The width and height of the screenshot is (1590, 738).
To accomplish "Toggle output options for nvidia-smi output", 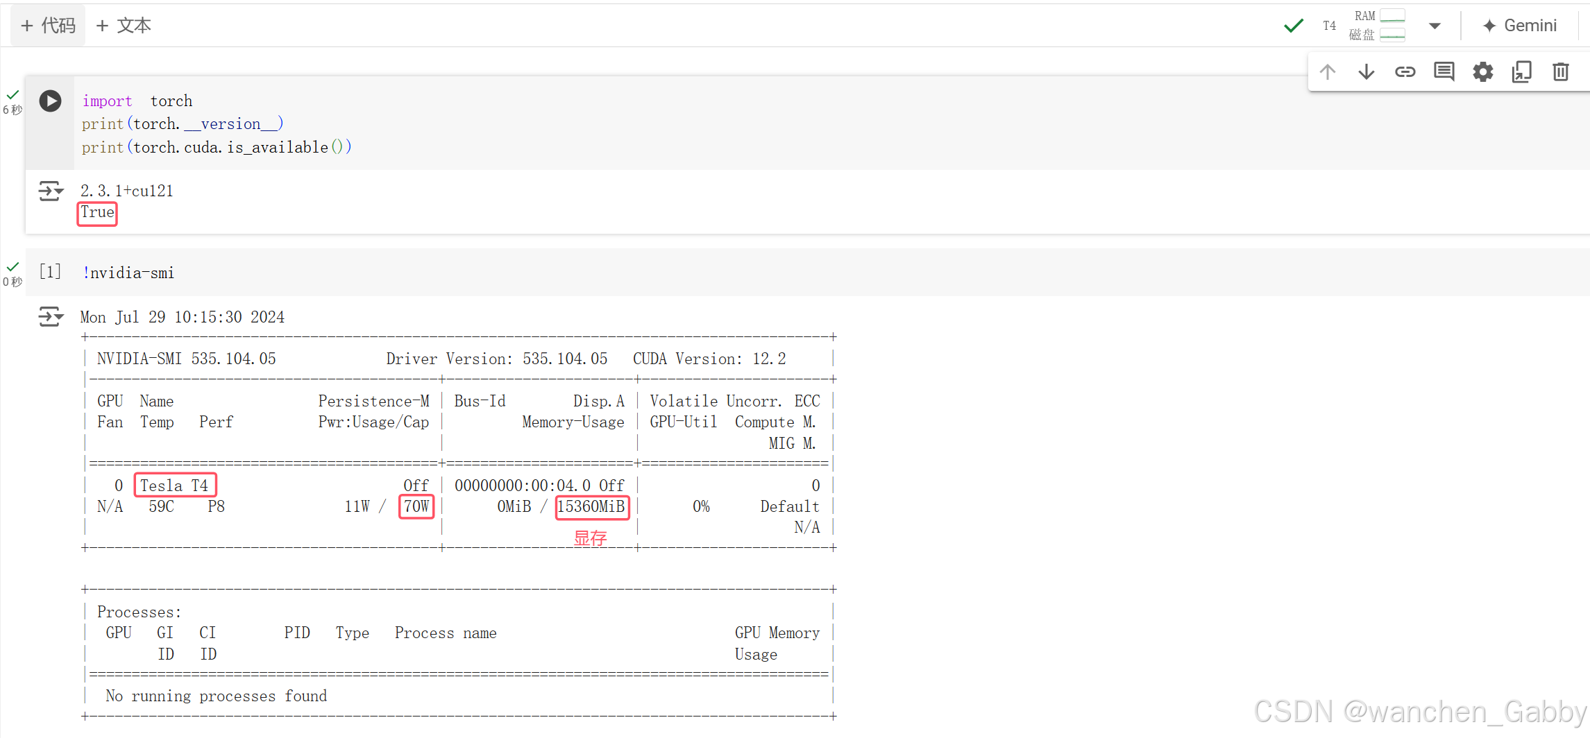I will coord(51,316).
